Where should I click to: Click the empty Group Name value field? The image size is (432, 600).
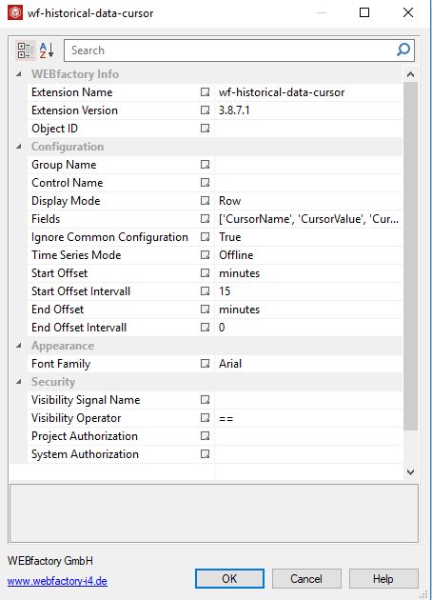(308, 165)
